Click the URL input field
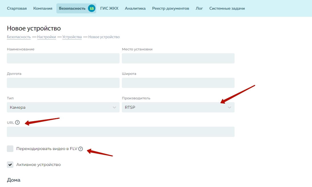312x187 pixels. pyautogui.click(x=120, y=132)
